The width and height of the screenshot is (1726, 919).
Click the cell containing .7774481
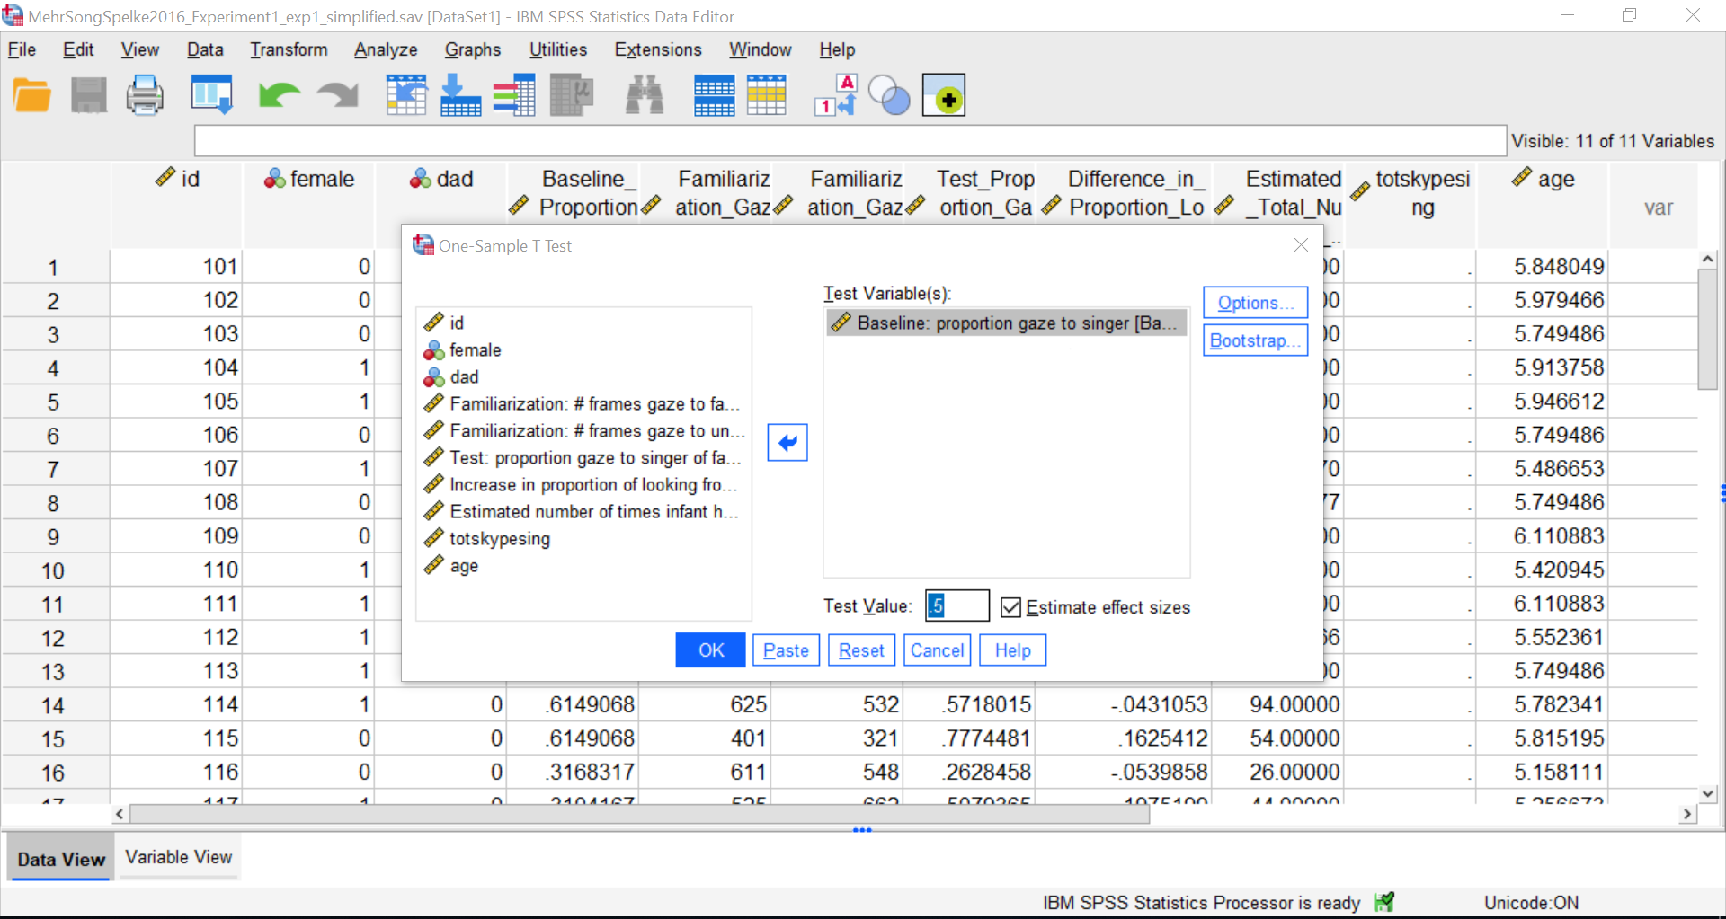pyautogui.click(x=968, y=738)
